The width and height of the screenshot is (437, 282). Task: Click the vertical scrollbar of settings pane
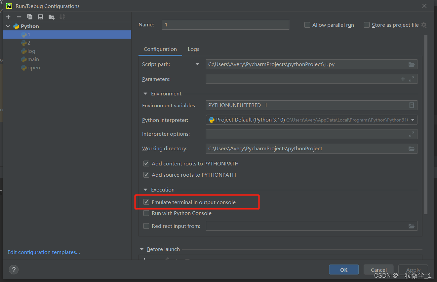click(426, 125)
